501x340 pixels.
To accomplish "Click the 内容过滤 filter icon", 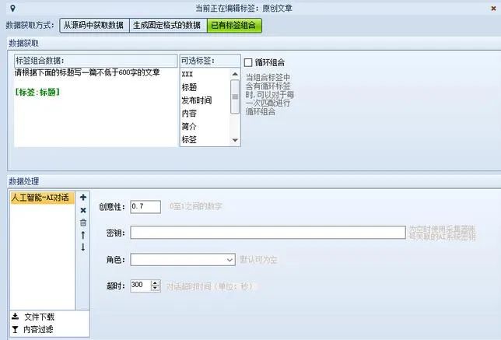I will point(15,330).
